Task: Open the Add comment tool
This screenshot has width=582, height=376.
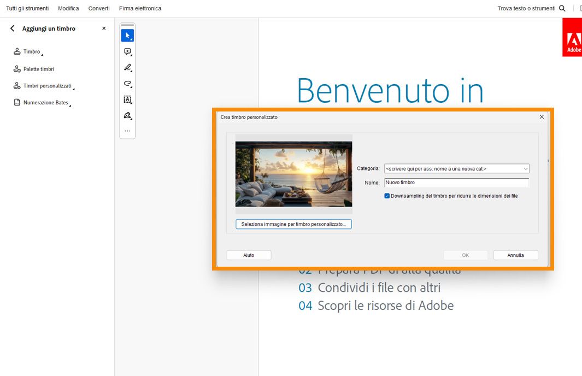Action: (x=127, y=51)
